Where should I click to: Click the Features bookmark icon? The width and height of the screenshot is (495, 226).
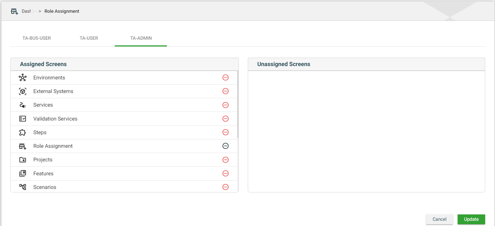click(23, 174)
